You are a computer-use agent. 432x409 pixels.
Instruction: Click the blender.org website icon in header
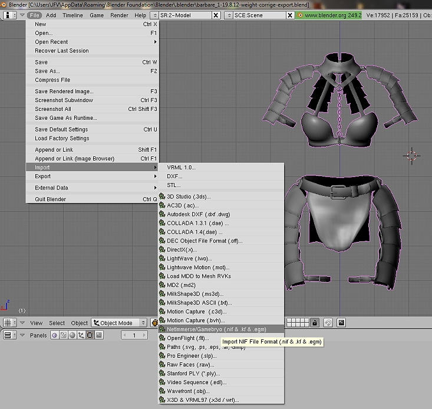click(x=301, y=15)
